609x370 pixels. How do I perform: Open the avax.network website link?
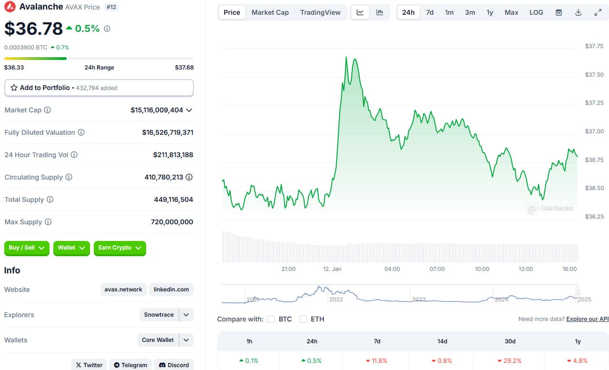124,290
